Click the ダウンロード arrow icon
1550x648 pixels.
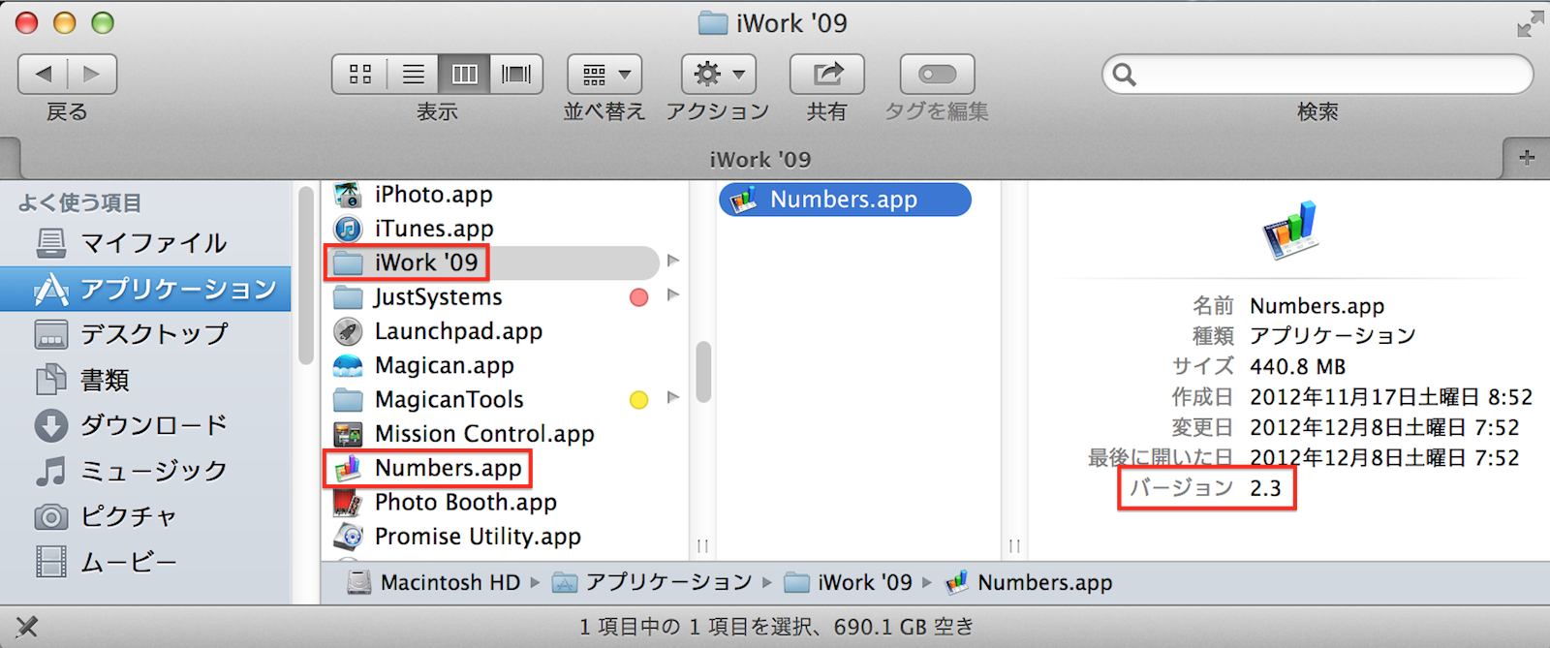[51, 425]
